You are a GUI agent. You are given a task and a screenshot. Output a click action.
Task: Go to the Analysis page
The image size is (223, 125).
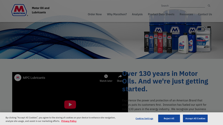click(137, 14)
